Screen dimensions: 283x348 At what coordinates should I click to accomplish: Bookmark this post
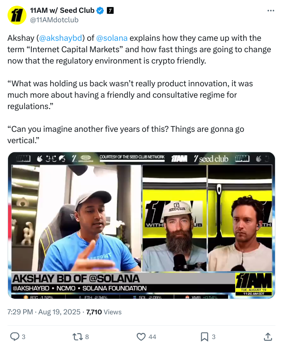click(x=204, y=337)
